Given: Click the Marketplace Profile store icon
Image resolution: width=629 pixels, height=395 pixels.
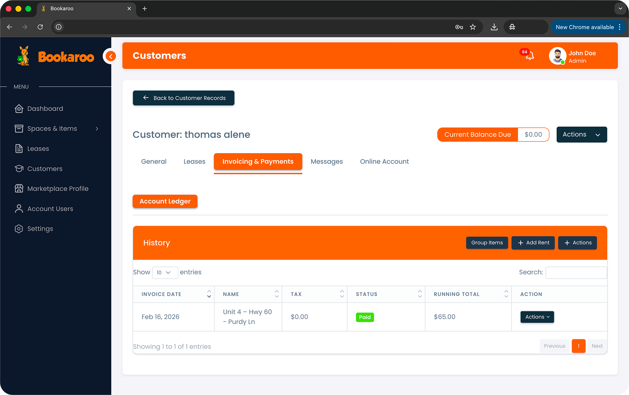Looking at the screenshot, I should coord(19,189).
